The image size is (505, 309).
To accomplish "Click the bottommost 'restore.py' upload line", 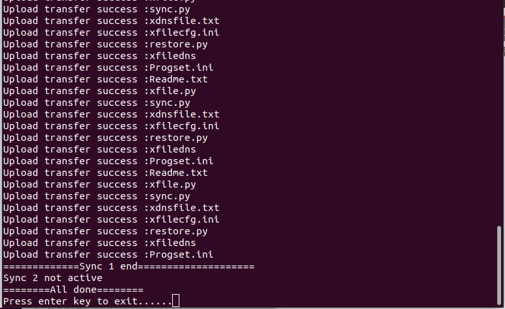I will [x=105, y=231].
